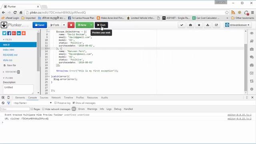The width and height of the screenshot is (256, 144).
Task: Click the retweet arrows icon in right sidebar
Action: 252,81
